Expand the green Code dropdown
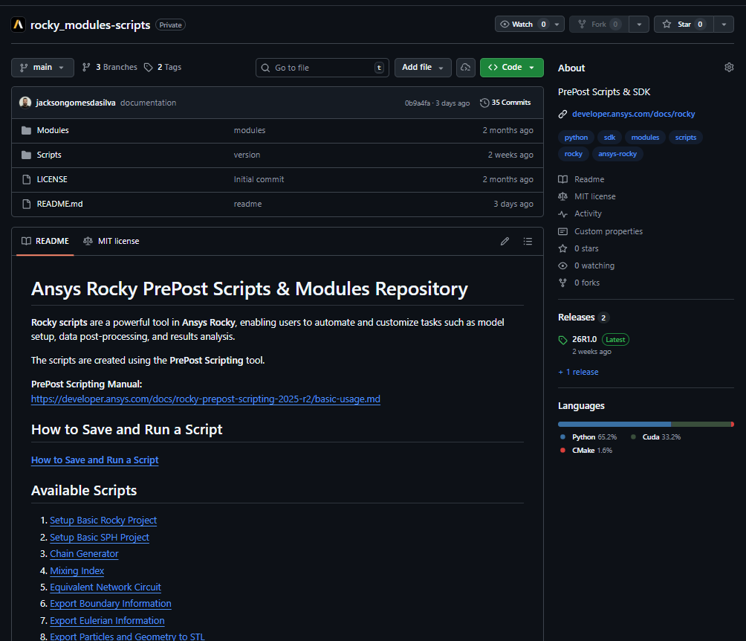Viewport: 746px width, 641px height. pyautogui.click(x=511, y=68)
